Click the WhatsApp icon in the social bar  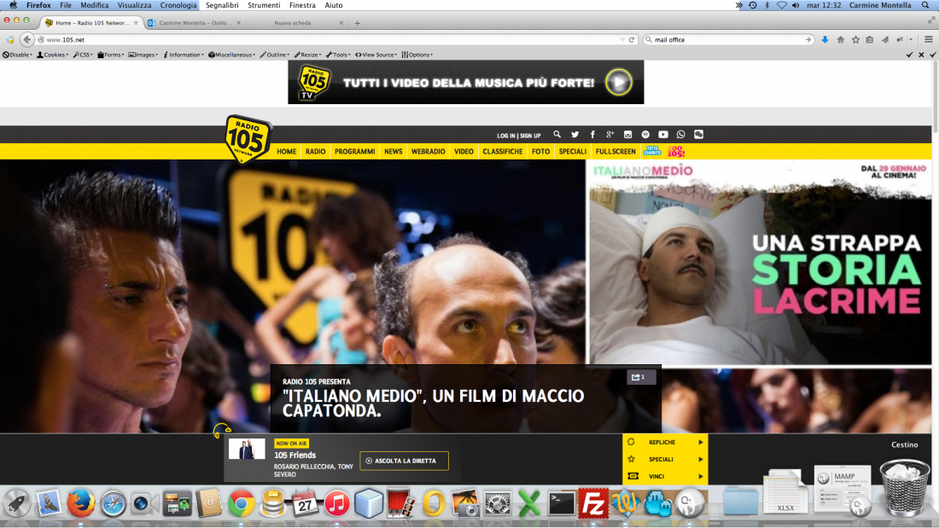pyautogui.click(x=681, y=134)
